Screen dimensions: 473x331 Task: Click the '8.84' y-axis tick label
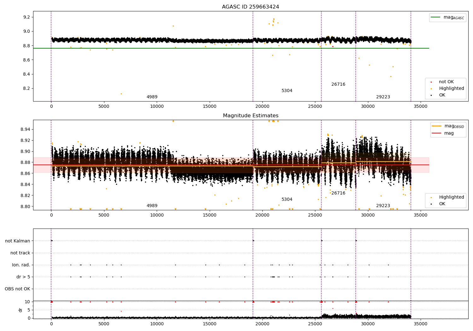point(25,185)
